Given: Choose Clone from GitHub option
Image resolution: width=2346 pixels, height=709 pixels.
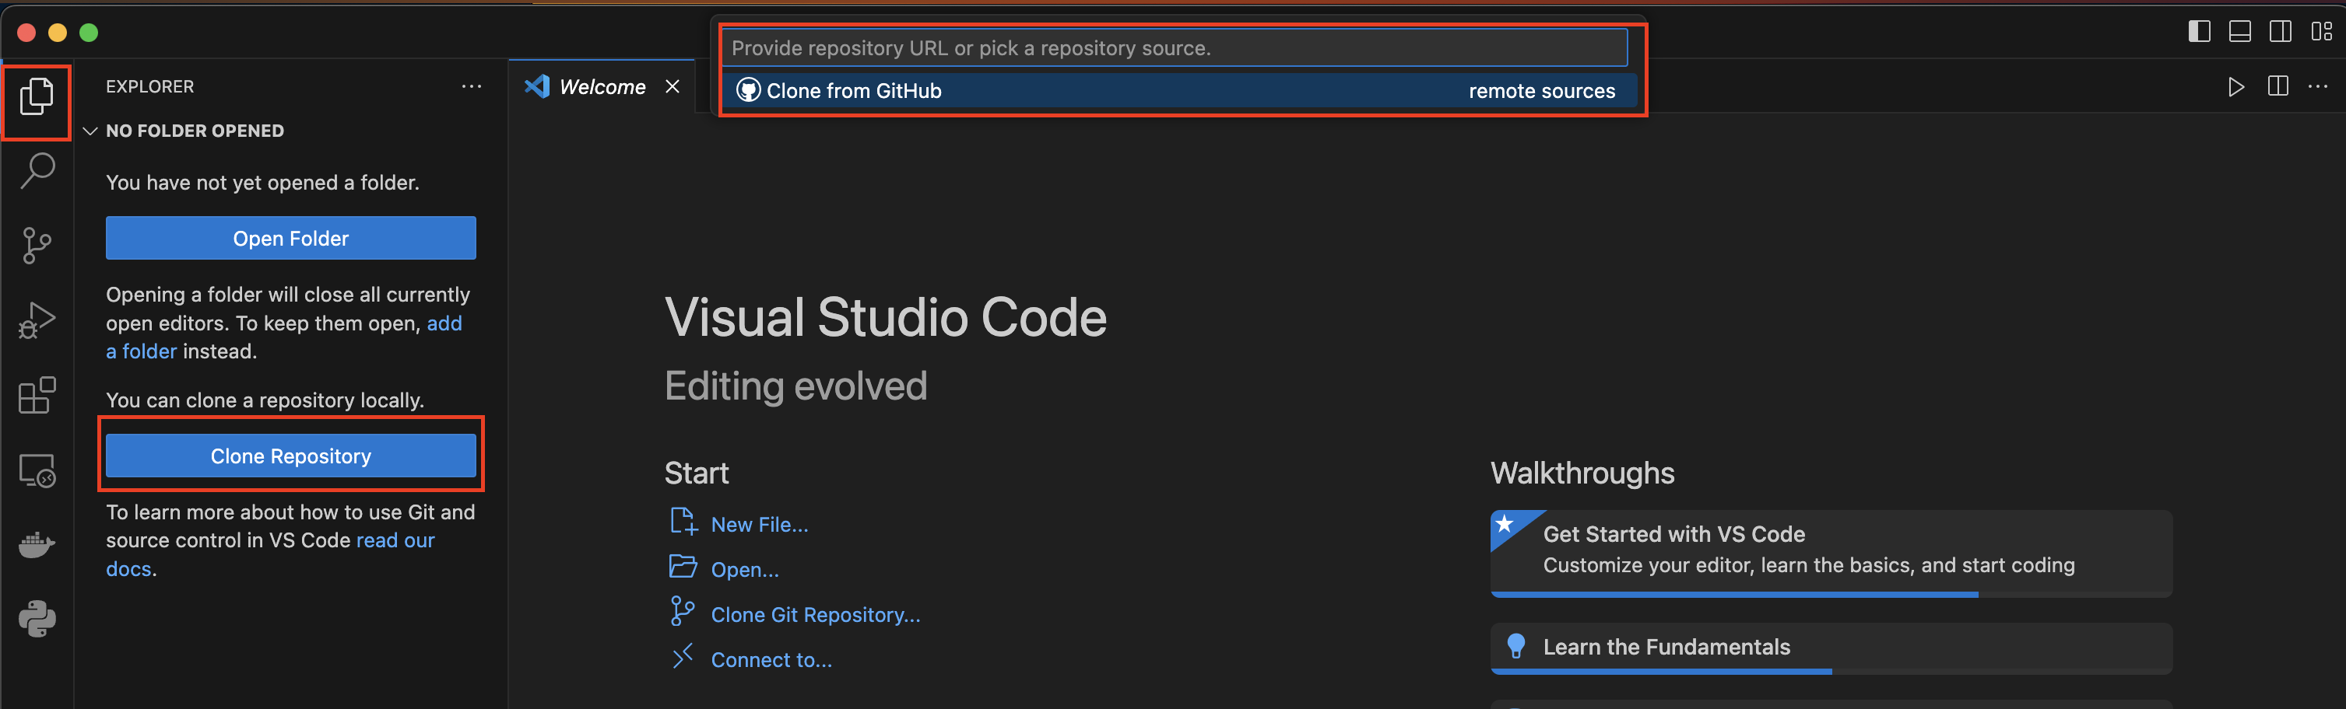Looking at the screenshot, I should (1179, 91).
